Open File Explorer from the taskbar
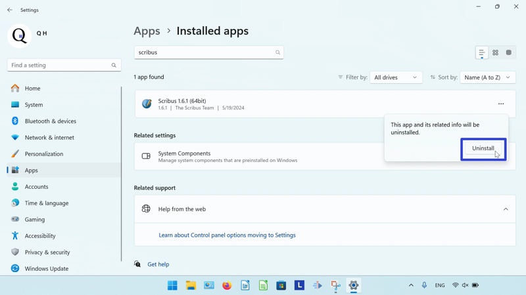526x295 pixels. point(191,285)
